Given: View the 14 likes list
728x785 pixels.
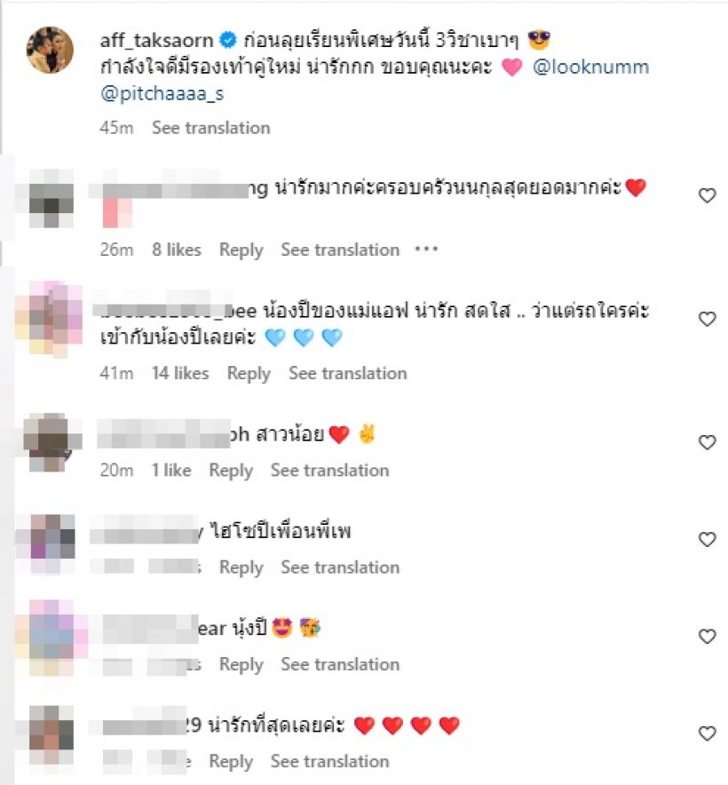Looking at the screenshot, I should 180,373.
